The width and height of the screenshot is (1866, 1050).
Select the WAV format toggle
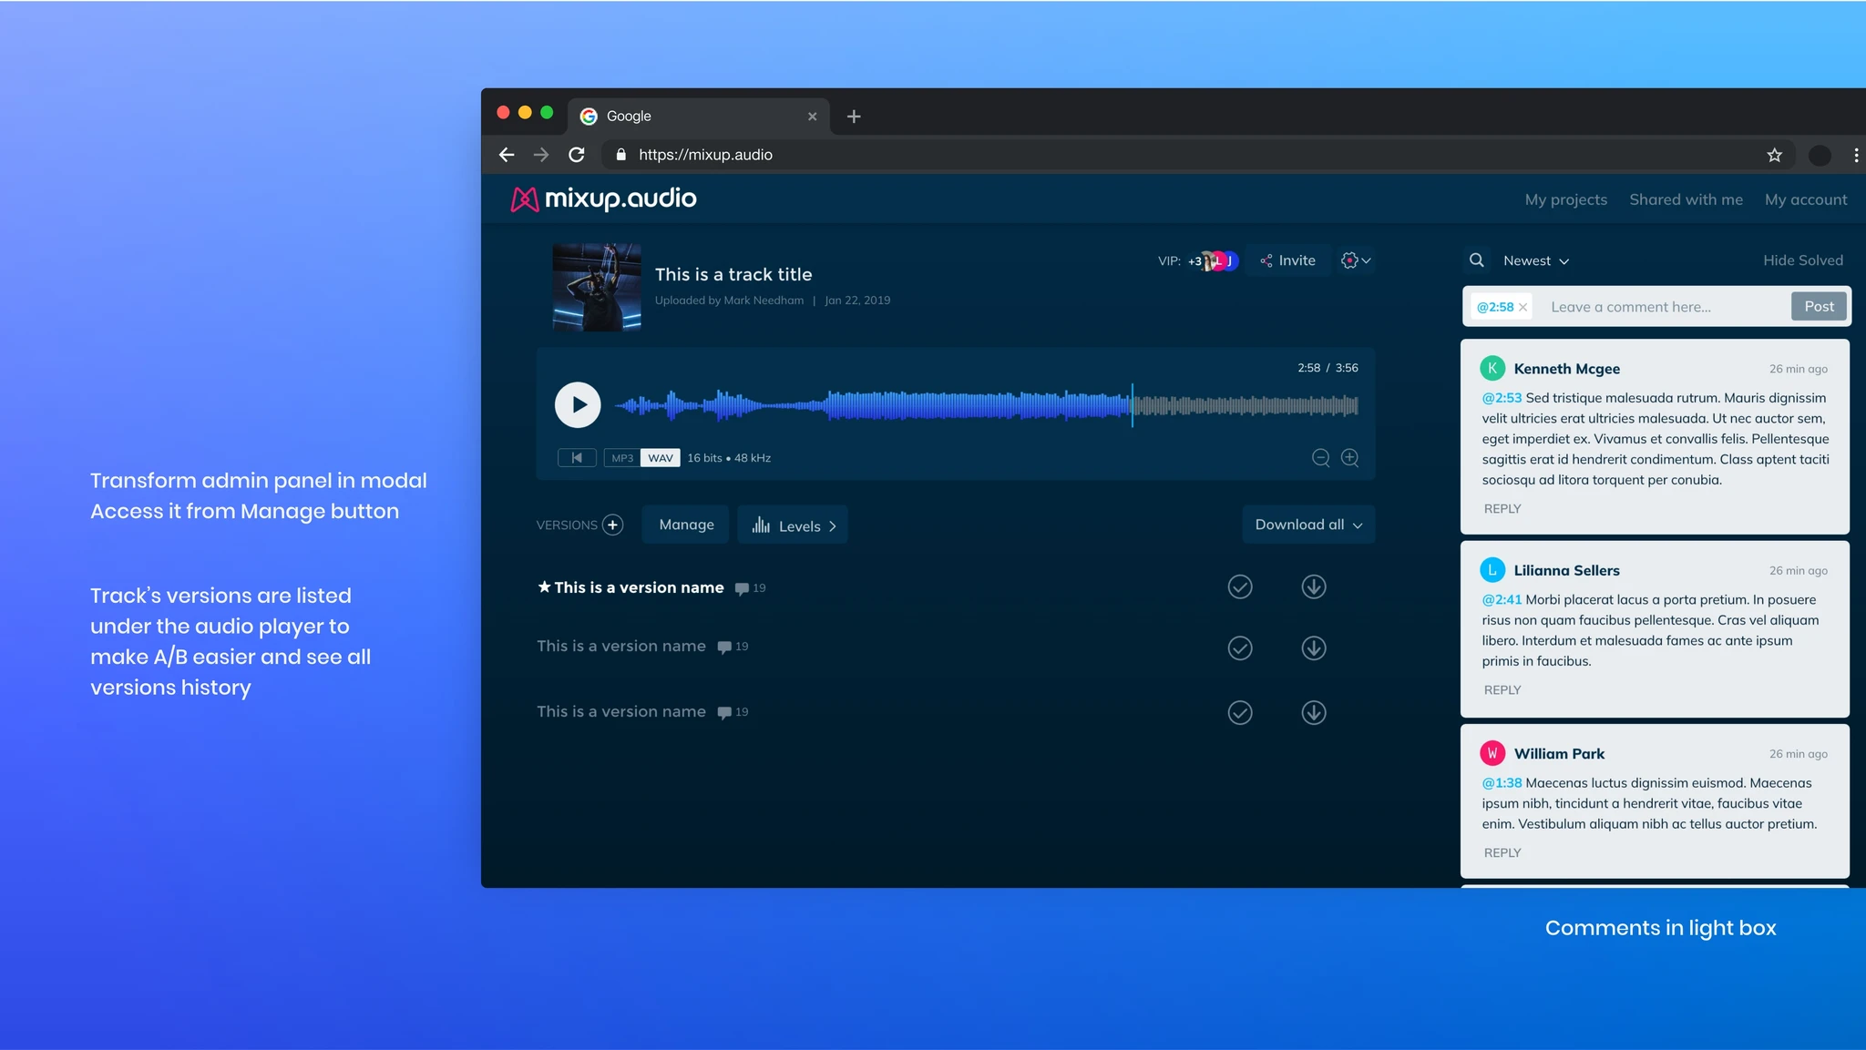661,458
